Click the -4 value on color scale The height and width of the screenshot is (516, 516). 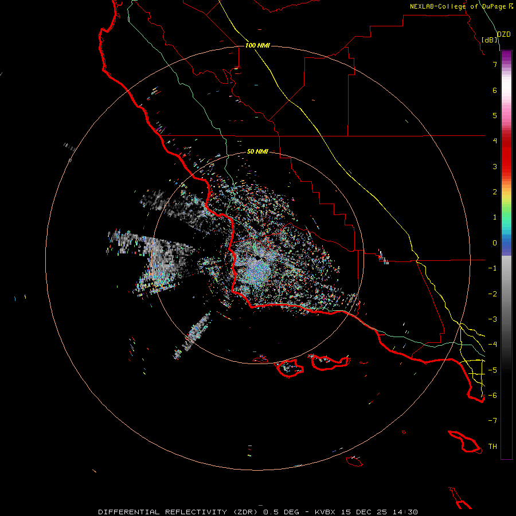pyautogui.click(x=492, y=345)
